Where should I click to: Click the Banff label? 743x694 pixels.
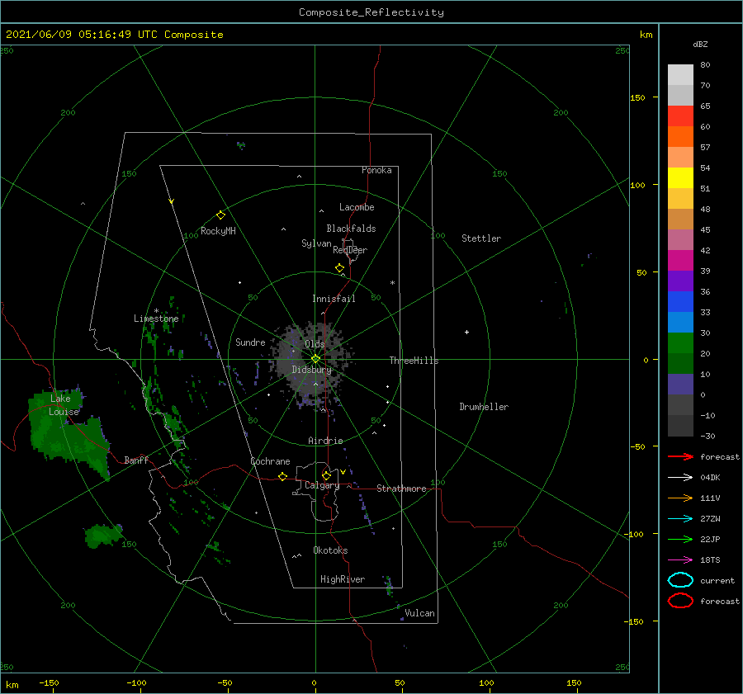(136, 460)
